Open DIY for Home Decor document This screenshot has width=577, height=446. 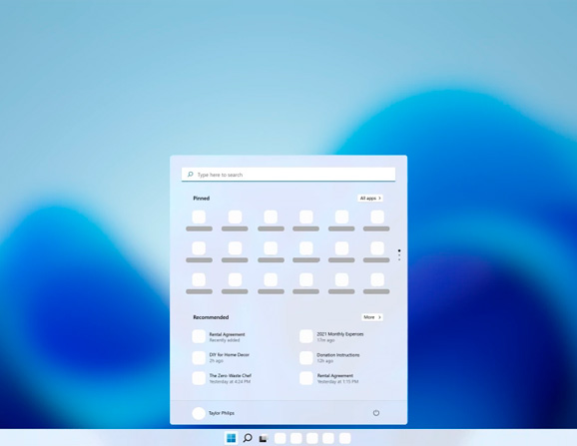point(222,357)
